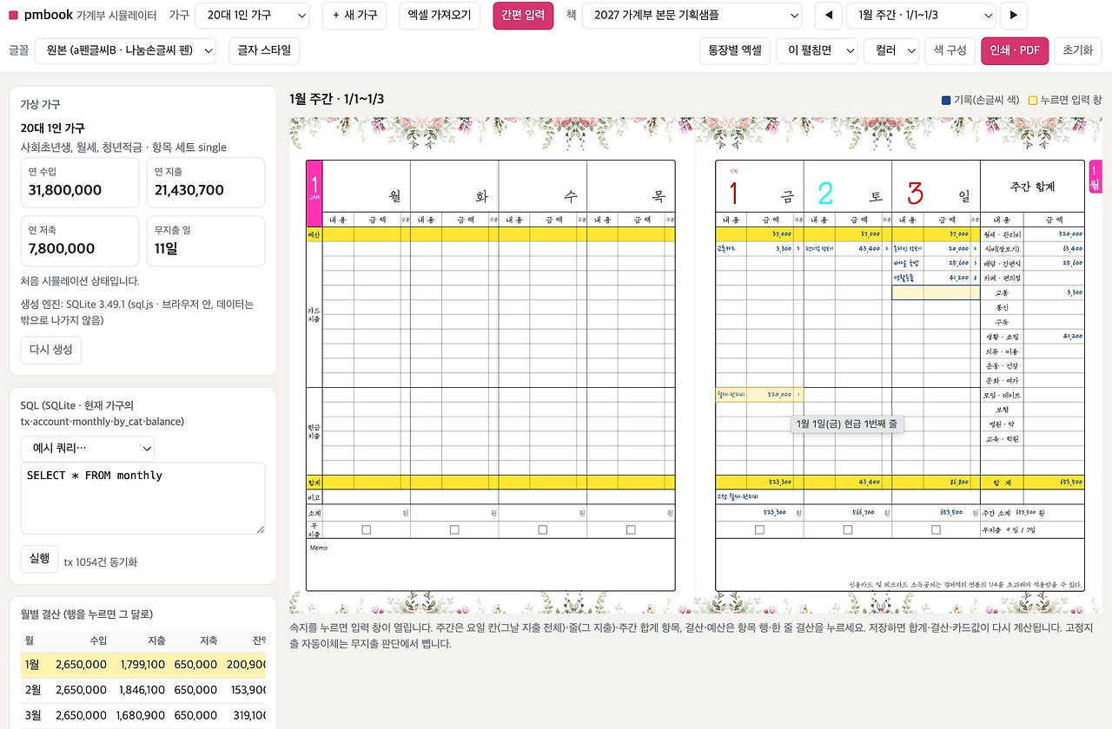Viewport: 1112px width, 729px height.
Task: Click the highlighted empty row under 생활용품 entry
Action: (936, 292)
